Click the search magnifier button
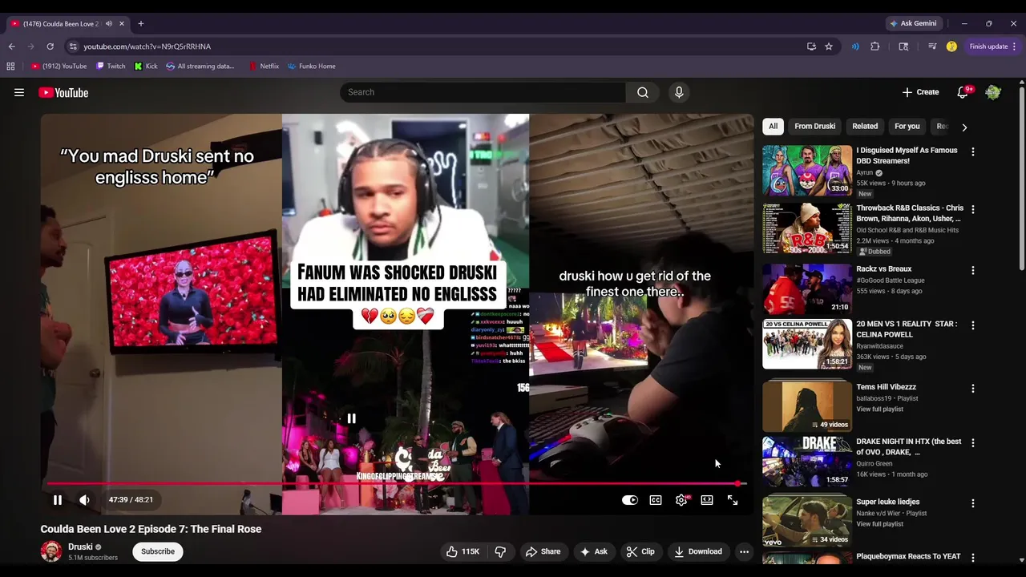 (642, 92)
